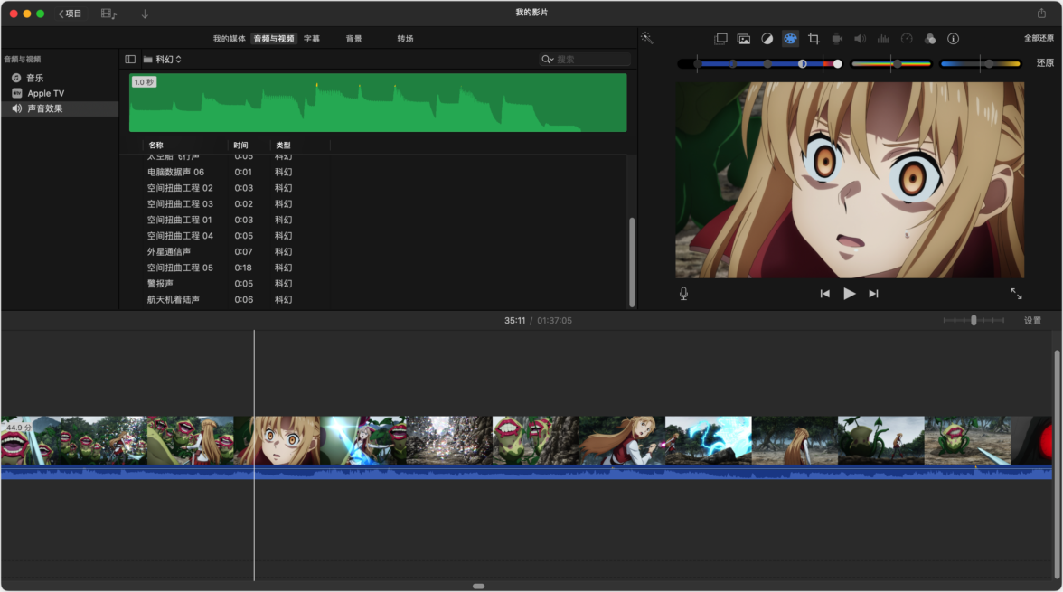
Task: Select 外星通信声 sound effect
Action: click(x=169, y=251)
